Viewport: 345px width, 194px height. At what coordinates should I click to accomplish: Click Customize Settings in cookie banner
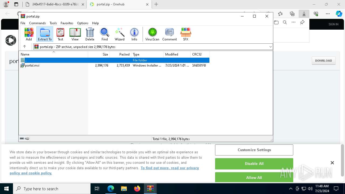pyautogui.click(x=254, y=150)
